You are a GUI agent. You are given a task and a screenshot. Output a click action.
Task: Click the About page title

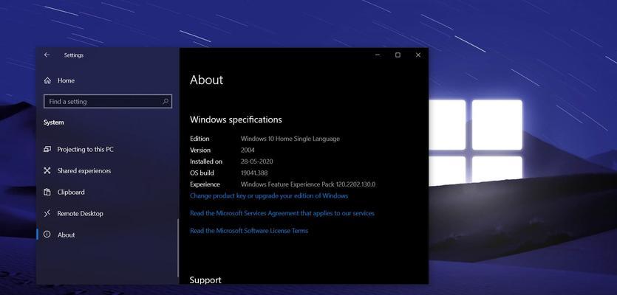pos(207,80)
